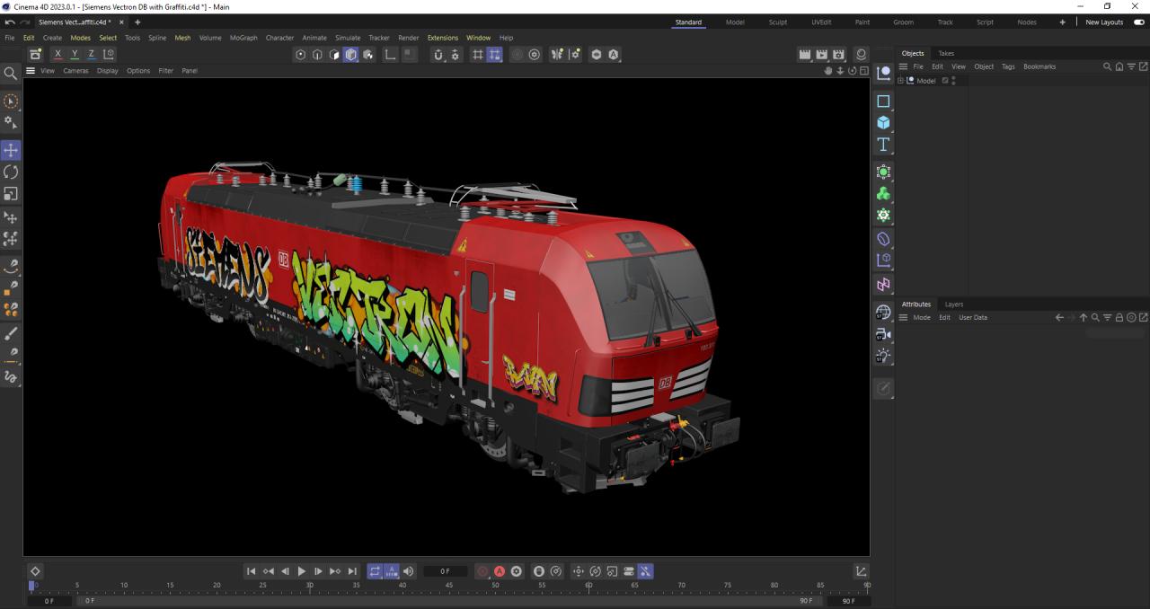
Task: Open the search icon at top left
Action: pos(11,74)
